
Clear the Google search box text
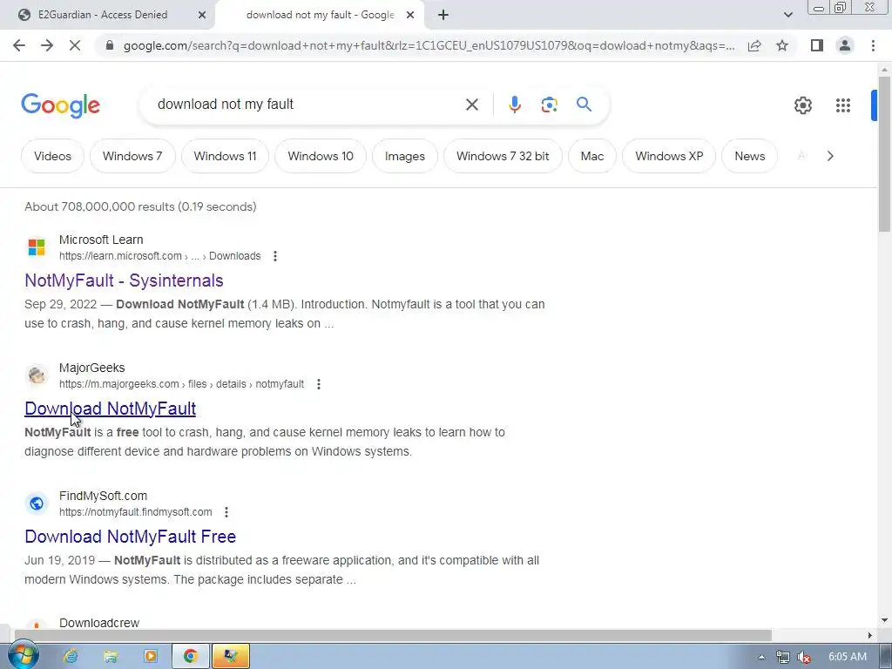point(471,105)
